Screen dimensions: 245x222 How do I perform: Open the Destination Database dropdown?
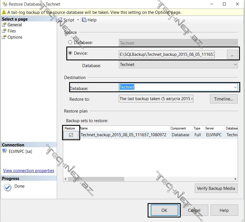[x=235, y=87]
